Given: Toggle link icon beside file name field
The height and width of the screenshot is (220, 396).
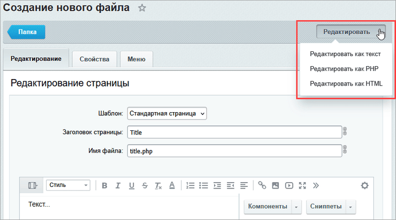Looking at the screenshot, I should pyautogui.click(x=345, y=150).
